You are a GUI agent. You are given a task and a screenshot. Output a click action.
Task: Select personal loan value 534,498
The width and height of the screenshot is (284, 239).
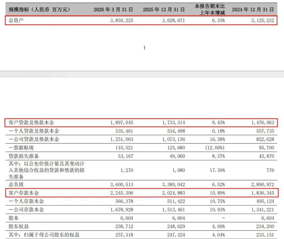176,131
